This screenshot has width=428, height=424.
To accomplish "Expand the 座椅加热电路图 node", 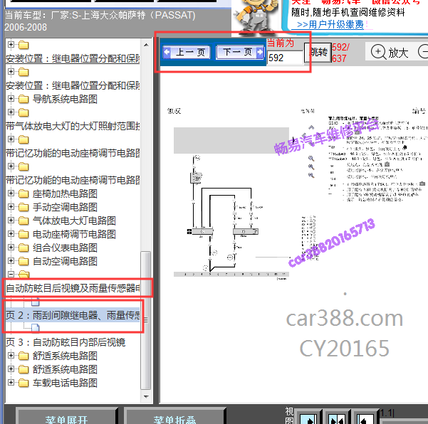I will click(11, 194).
